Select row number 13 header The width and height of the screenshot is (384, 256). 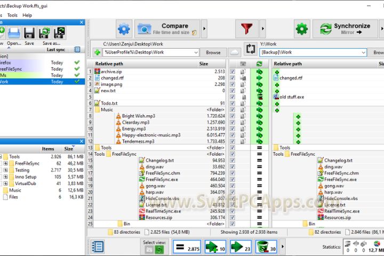tap(90, 148)
